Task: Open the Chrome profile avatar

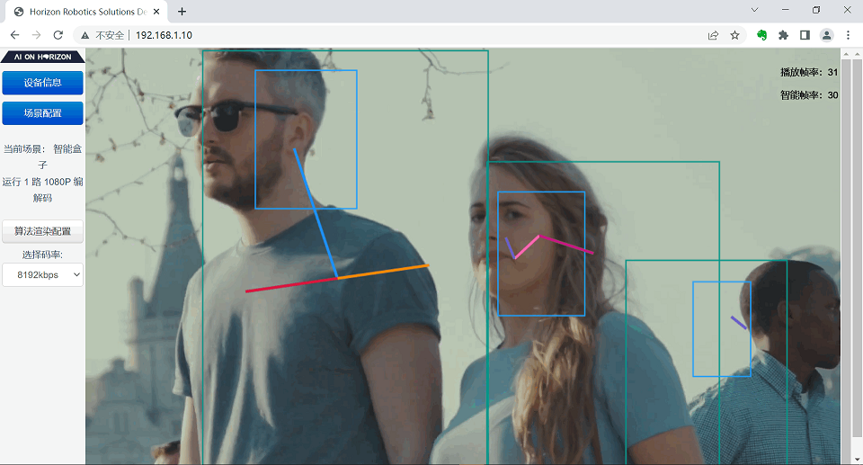Action: pos(827,35)
